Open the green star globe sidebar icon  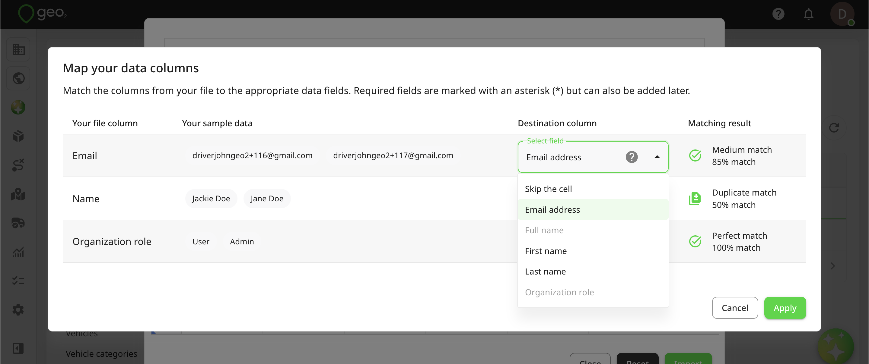(x=18, y=108)
